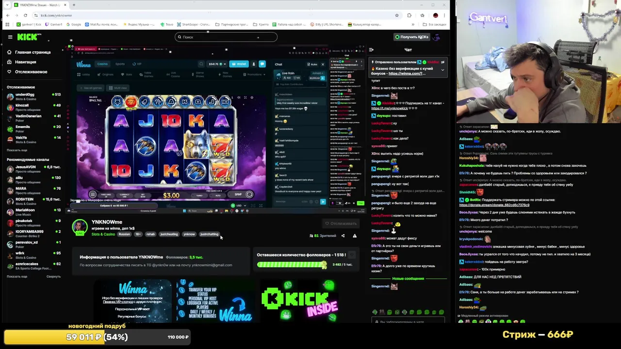621x349 pixels.
Task: Open Winna chat Rules
Action: [312, 64]
